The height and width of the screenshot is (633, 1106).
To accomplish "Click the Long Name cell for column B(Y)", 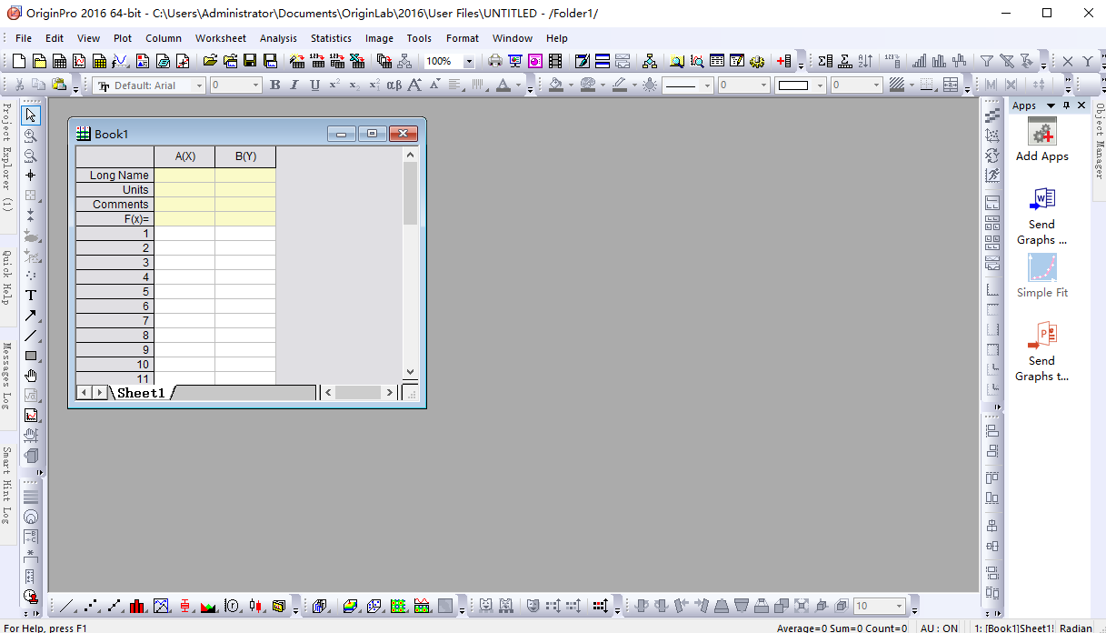I will [x=245, y=176].
